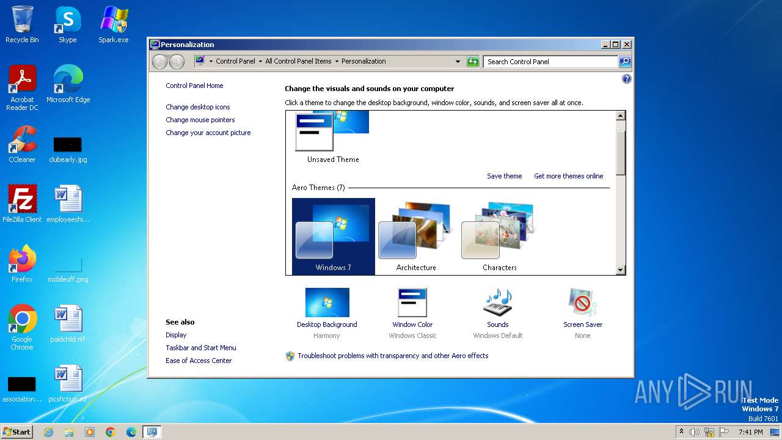
Task: Click the help question mark icon
Action: [626, 79]
